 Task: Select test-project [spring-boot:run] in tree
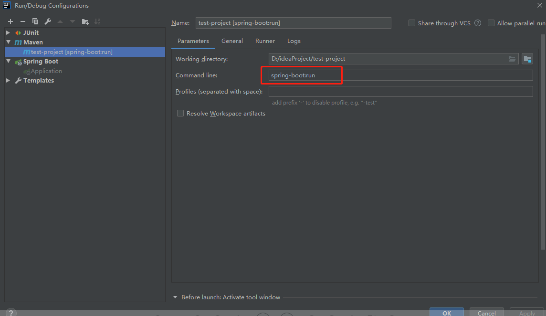pyautogui.click(x=85, y=52)
